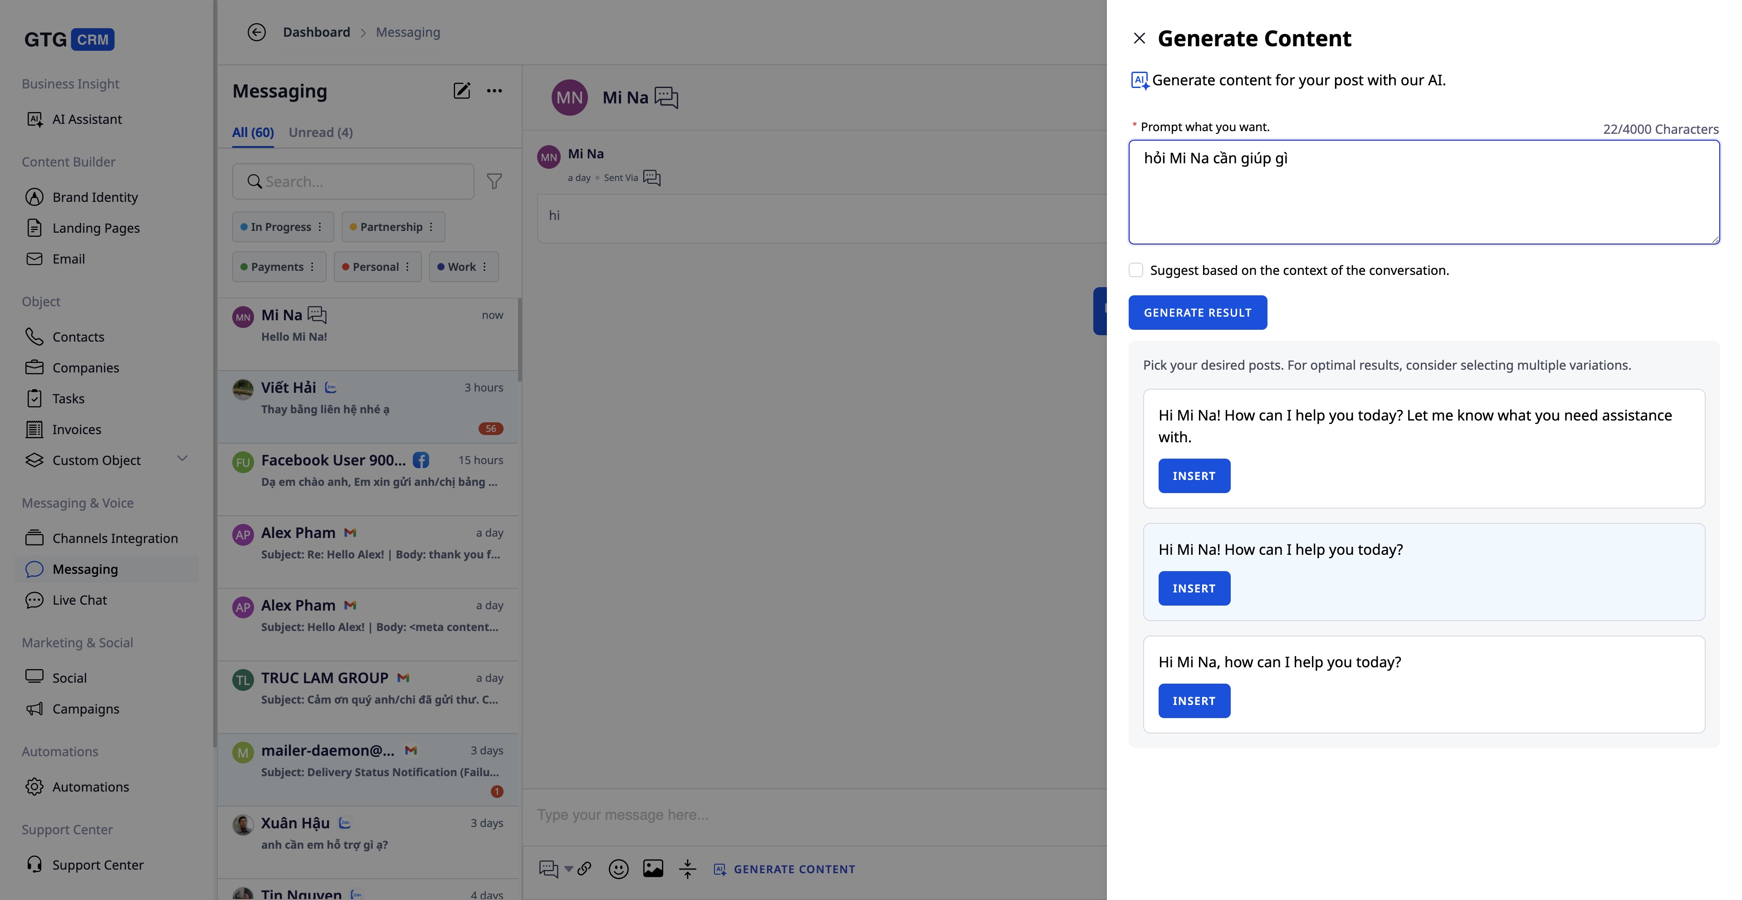This screenshot has width=1742, height=900.
Task: Insert the second suggestion 'How can I help you today?'
Action: [x=1194, y=588]
